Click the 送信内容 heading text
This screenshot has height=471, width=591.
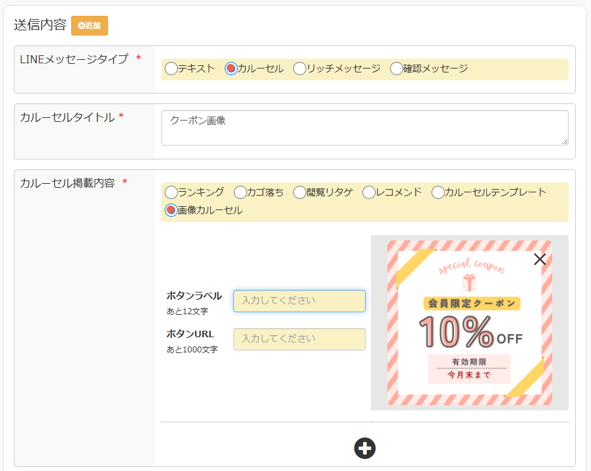[x=40, y=25]
